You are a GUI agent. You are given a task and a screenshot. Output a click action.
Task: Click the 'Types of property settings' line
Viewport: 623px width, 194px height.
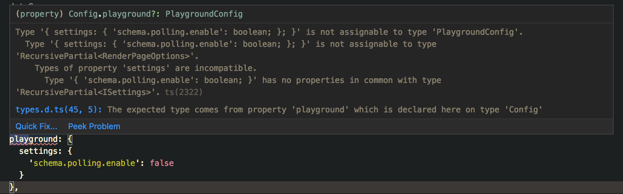145,68
